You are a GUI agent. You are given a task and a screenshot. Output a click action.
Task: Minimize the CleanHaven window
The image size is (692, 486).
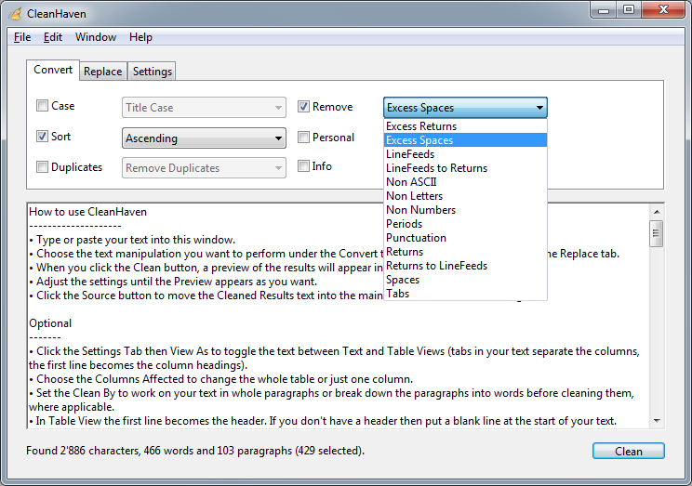pos(605,9)
